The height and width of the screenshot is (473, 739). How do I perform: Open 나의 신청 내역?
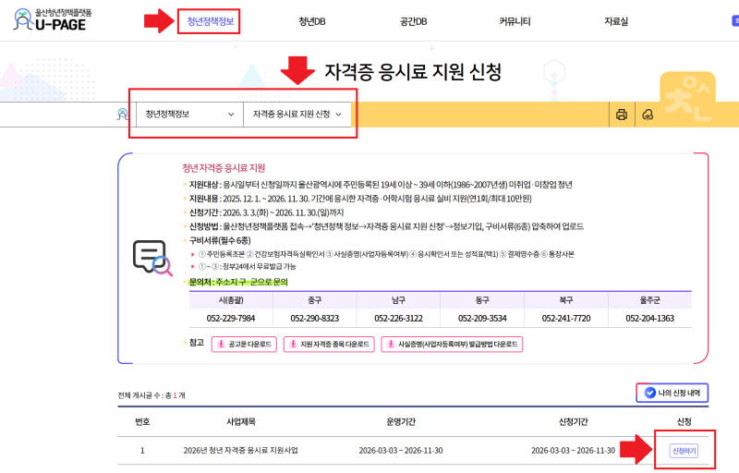pyautogui.click(x=672, y=393)
